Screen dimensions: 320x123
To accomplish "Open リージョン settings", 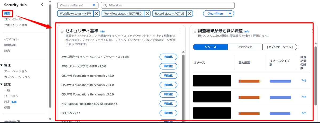I will [x=11, y=96].
